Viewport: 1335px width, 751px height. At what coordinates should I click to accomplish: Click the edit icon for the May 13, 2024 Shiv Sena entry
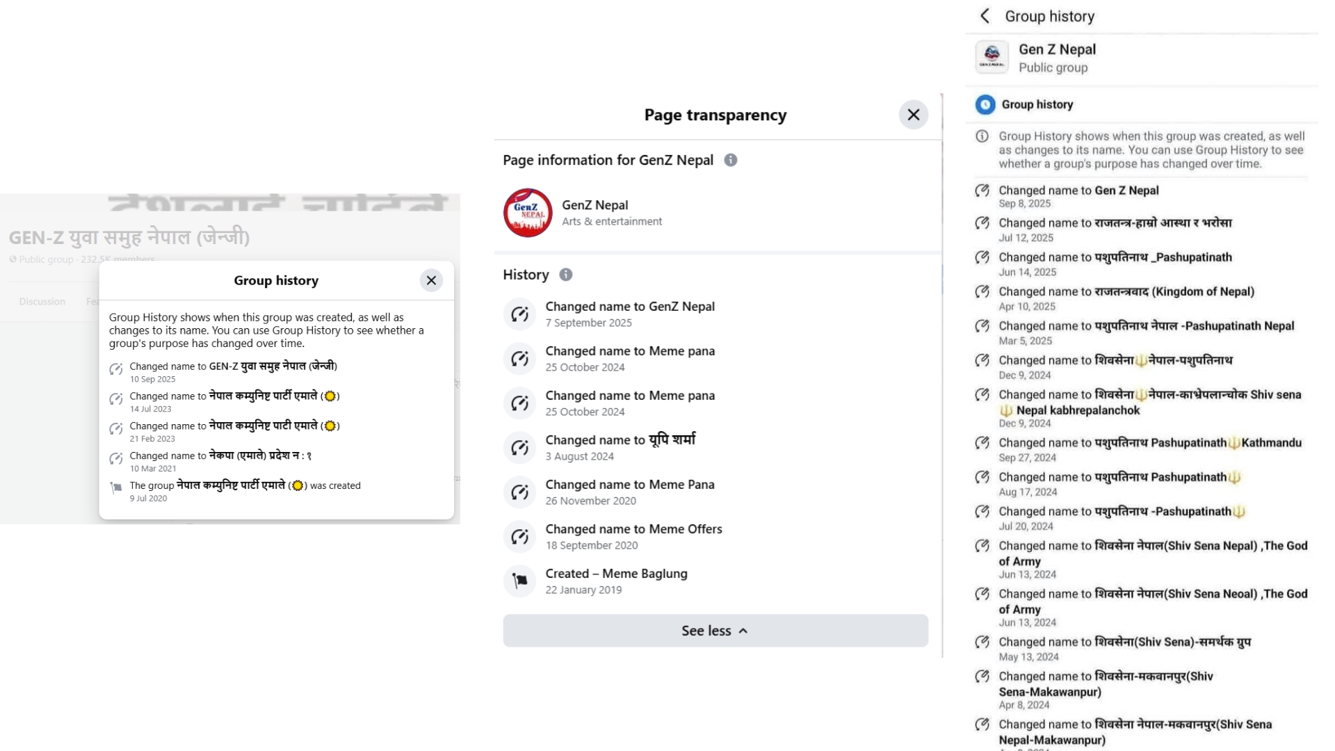pos(982,642)
